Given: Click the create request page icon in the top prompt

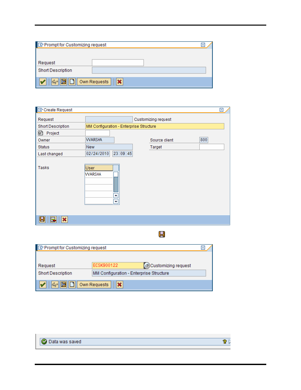Looking at the screenshot, I should (x=72, y=82).
